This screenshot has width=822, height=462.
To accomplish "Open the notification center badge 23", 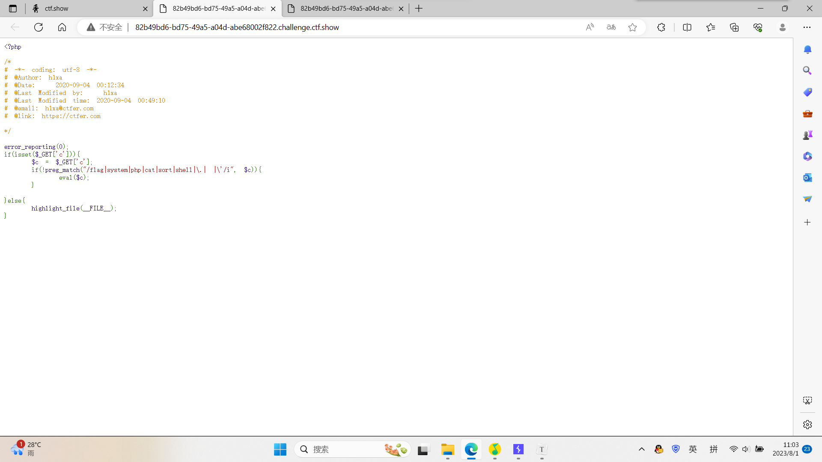I will tap(807, 449).
